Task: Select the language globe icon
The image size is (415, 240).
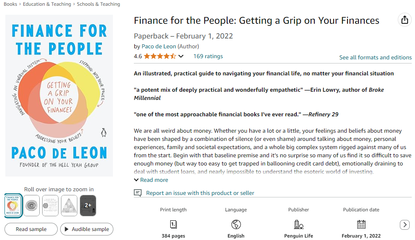Action: [x=236, y=224]
